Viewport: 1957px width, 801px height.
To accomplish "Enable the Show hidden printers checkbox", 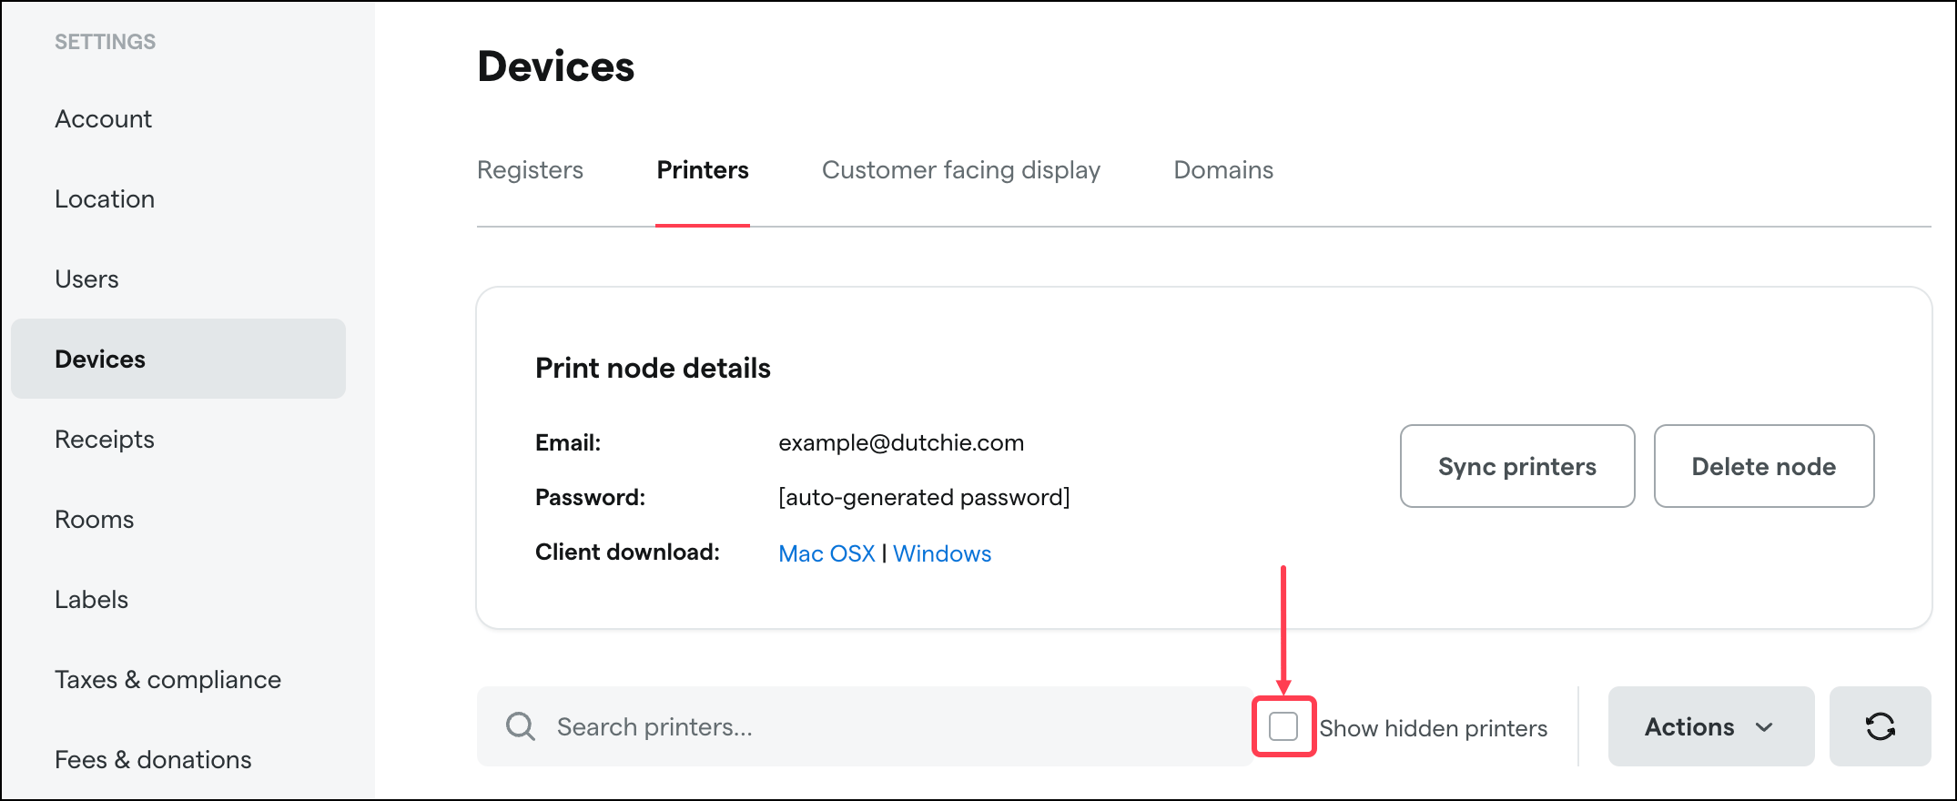I will click(x=1284, y=726).
